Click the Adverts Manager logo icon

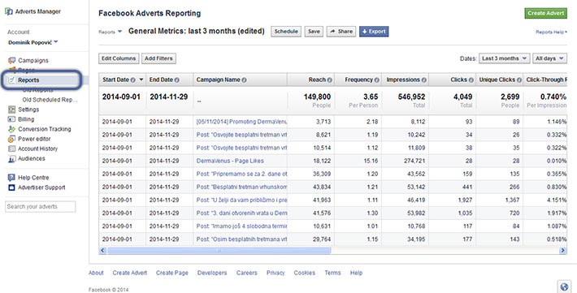point(9,11)
